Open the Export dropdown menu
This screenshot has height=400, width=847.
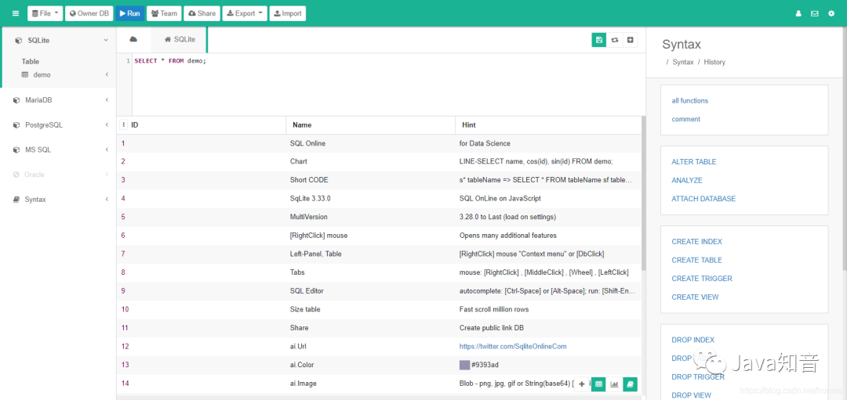pos(245,13)
